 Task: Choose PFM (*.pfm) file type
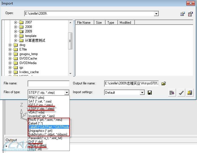(48, 98)
